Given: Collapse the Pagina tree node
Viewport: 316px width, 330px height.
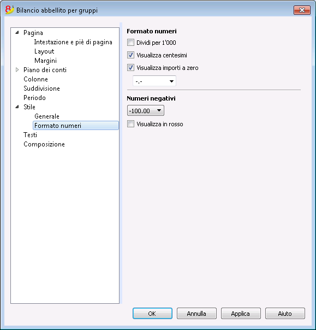Looking at the screenshot, I should 17,33.
